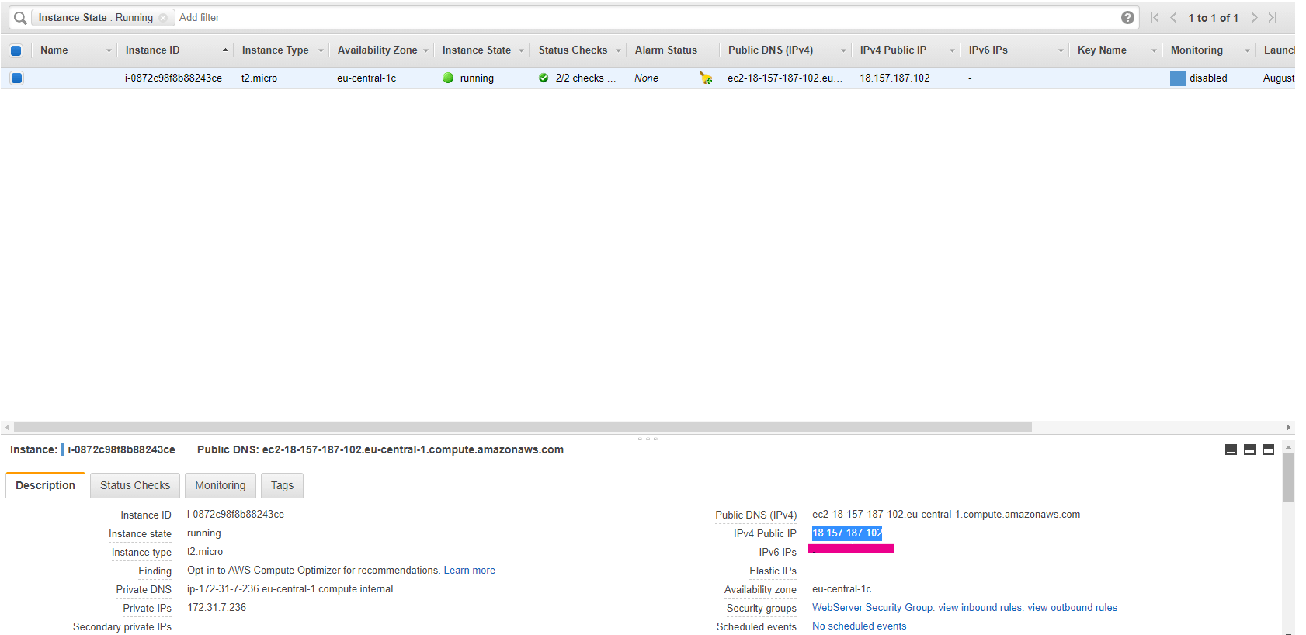Open Instance Type column dropdown
This screenshot has width=1306, height=635.
click(x=321, y=51)
